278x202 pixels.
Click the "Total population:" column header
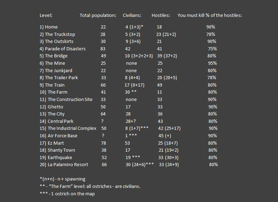click(x=98, y=15)
